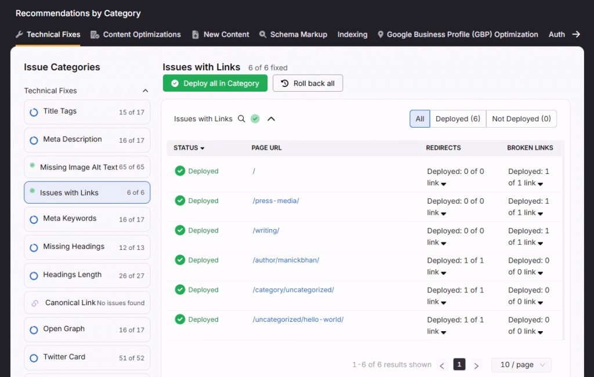Collapse the Issues with Links table panel
The height and width of the screenshot is (377, 594).
(x=271, y=119)
